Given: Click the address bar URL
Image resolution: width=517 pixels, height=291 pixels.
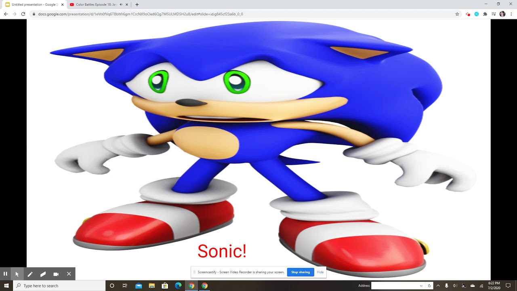Looking at the screenshot, I should [x=141, y=14].
